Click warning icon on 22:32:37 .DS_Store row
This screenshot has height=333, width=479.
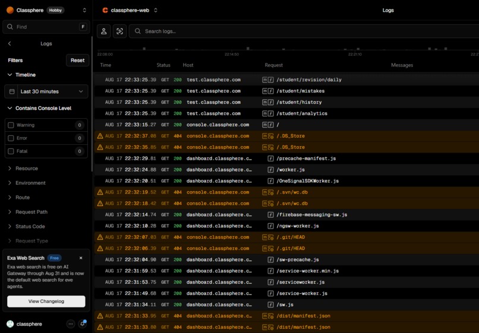(x=100, y=136)
